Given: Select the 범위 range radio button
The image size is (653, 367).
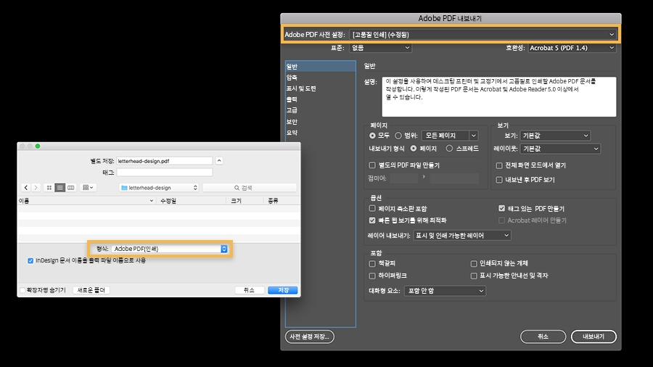Looking at the screenshot, I should [398, 136].
